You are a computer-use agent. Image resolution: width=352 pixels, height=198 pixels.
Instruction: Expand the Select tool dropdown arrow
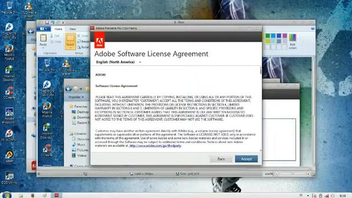click(x=70, y=48)
